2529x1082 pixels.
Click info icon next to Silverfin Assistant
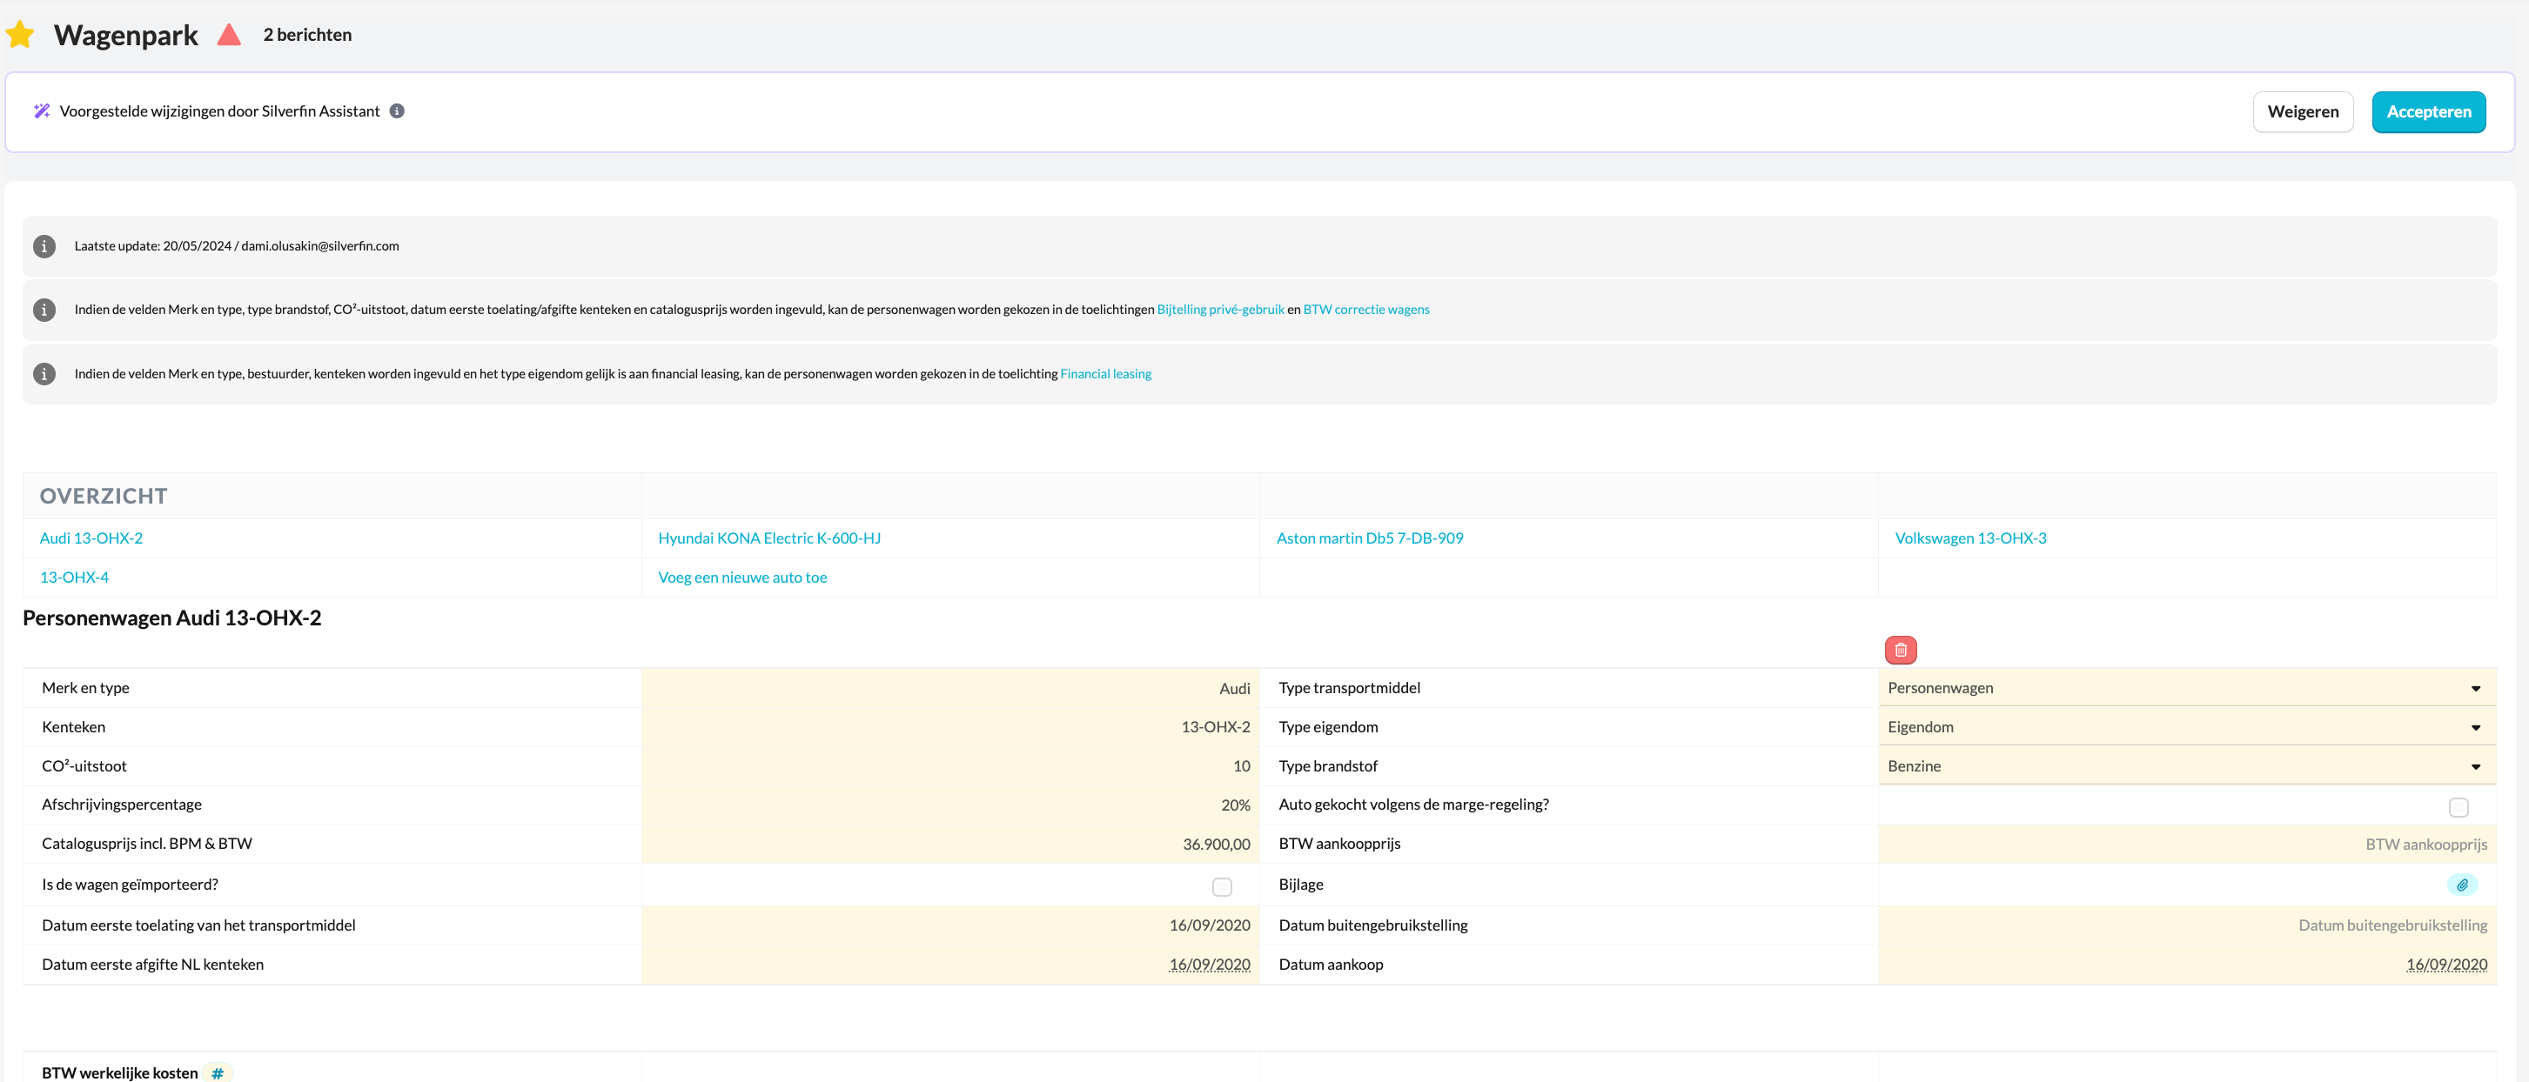[397, 110]
